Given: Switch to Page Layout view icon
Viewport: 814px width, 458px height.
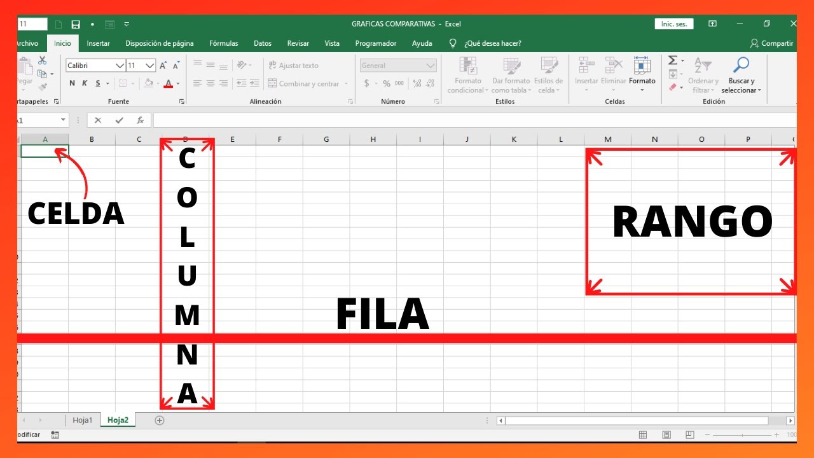Looking at the screenshot, I should point(666,434).
